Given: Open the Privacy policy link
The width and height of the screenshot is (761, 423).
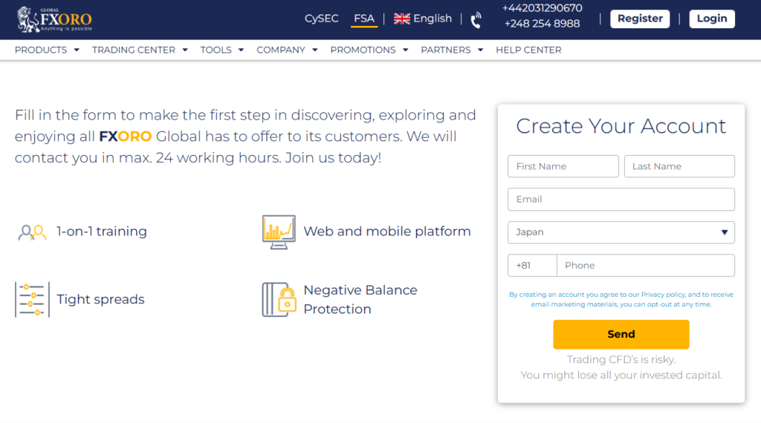Looking at the screenshot, I should point(663,295).
